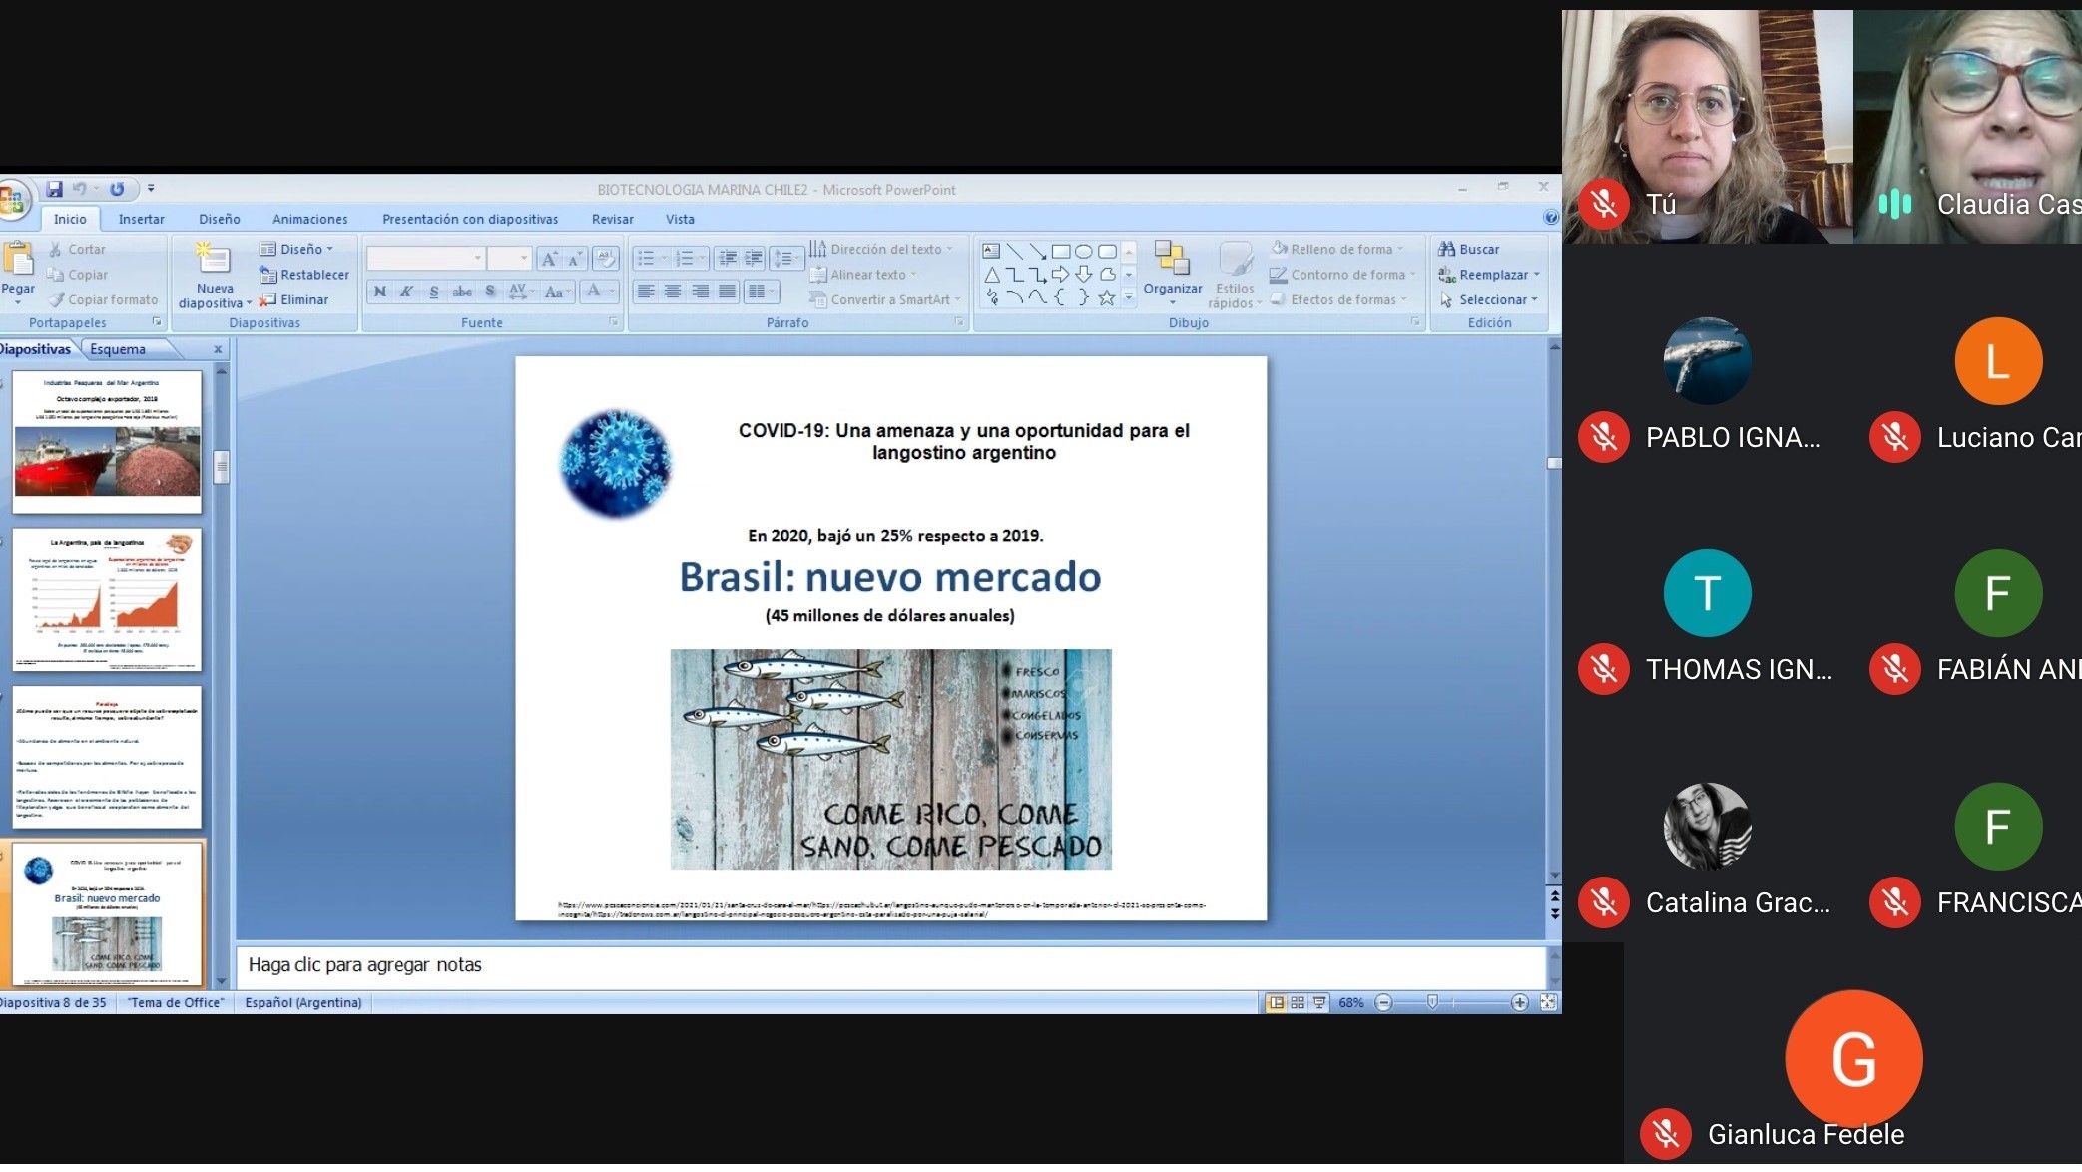Select the five-point star shape
The image size is (2082, 1172).
[1106, 298]
